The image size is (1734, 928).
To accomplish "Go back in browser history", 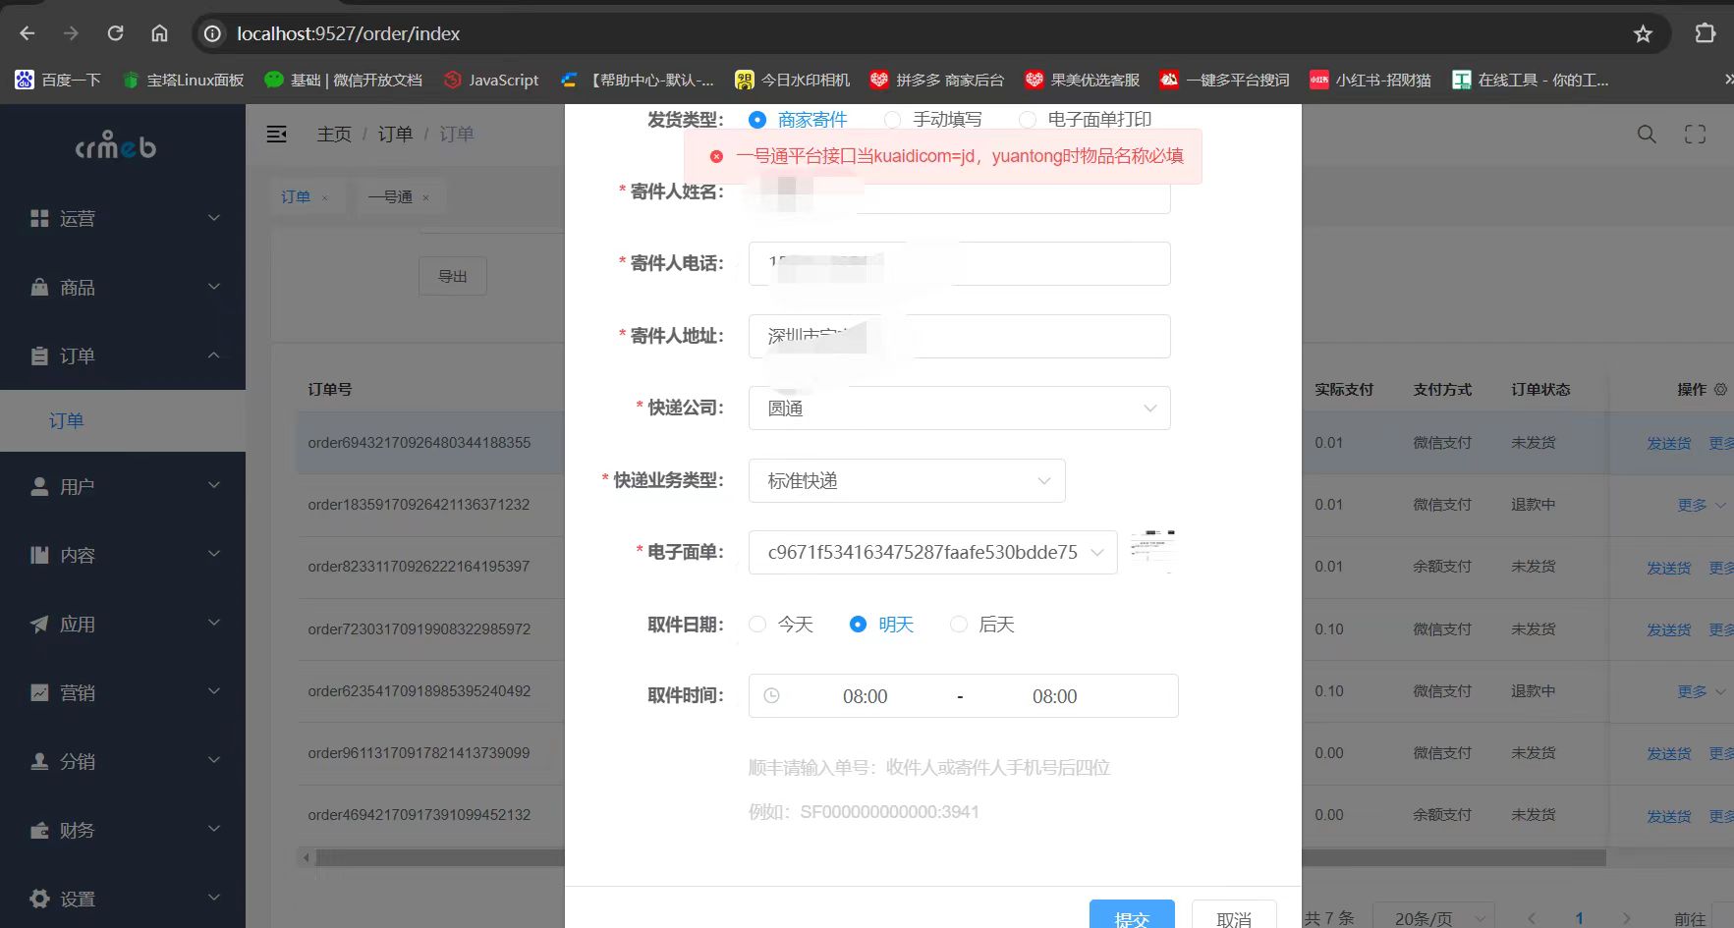I will [28, 33].
